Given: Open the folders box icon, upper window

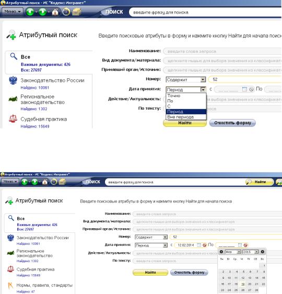Looking at the screenshot, I should [x=77, y=12].
